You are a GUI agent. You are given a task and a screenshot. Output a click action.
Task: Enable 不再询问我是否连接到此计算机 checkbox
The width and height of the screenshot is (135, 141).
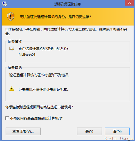(x=7, y=118)
